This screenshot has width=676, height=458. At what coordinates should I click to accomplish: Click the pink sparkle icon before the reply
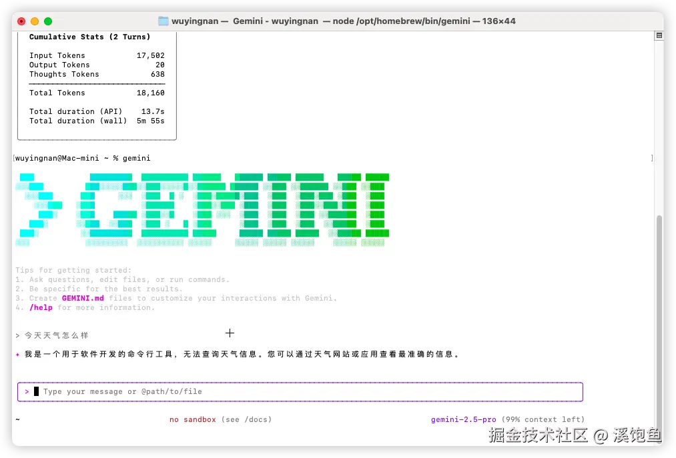point(17,355)
